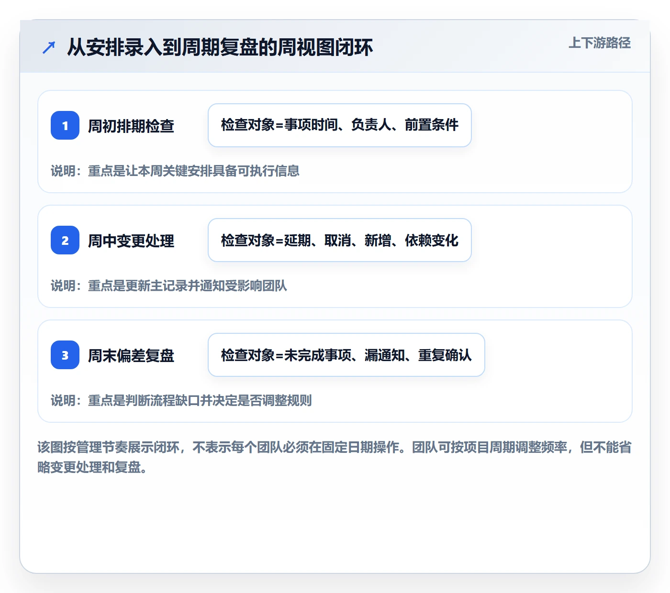Click the 检查对象=事项时间、负责人、前置条件 box
The height and width of the screenshot is (593, 670).
340,125
